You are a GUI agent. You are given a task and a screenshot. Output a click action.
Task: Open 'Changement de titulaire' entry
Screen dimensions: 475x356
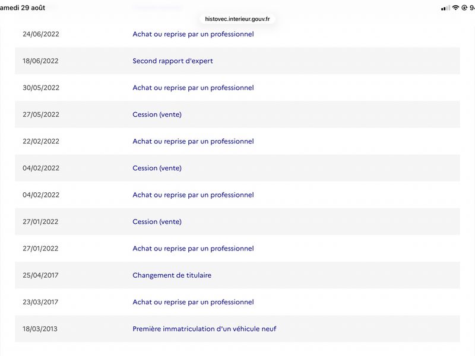172,275
